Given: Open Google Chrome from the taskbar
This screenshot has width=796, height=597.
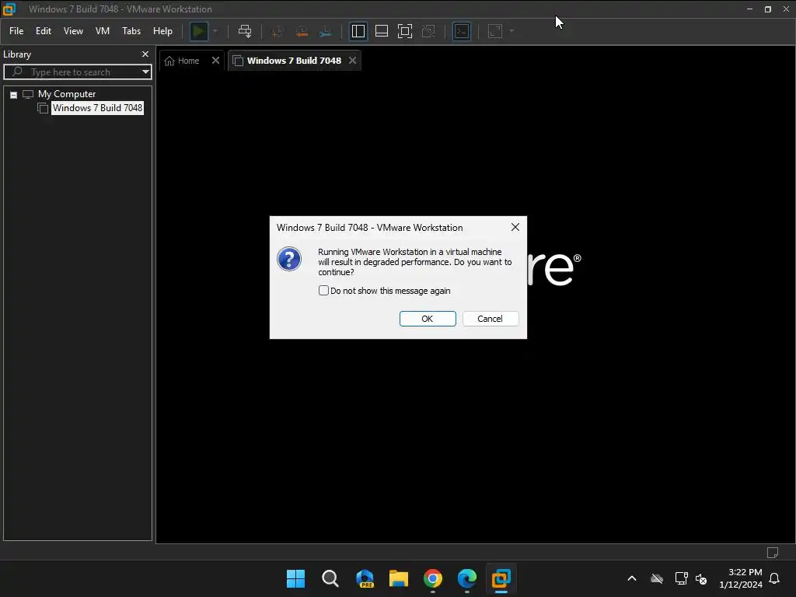Looking at the screenshot, I should 432,578.
